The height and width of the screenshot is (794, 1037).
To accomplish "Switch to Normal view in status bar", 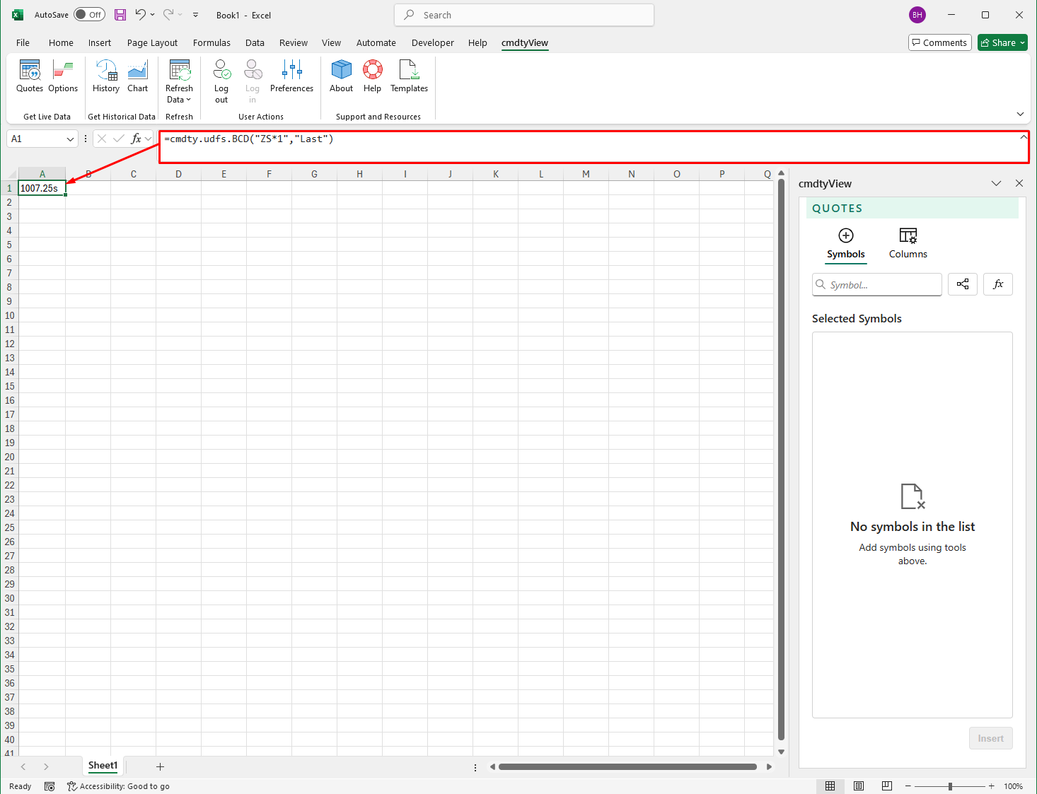I will pyautogui.click(x=830, y=786).
